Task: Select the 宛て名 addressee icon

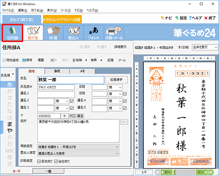Action: [x=33, y=33]
